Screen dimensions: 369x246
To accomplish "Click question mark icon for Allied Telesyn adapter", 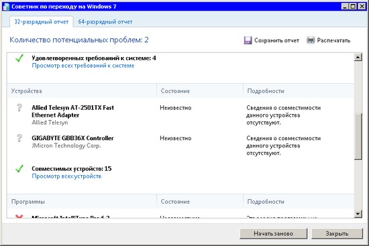I will pyautogui.click(x=19, y=108).
